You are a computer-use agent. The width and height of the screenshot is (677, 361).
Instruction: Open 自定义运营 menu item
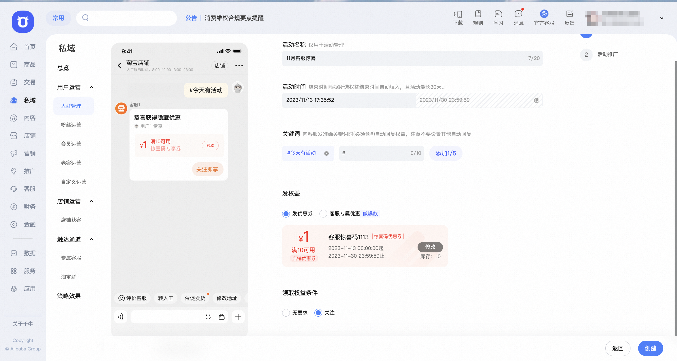click(x=74, y=182)
